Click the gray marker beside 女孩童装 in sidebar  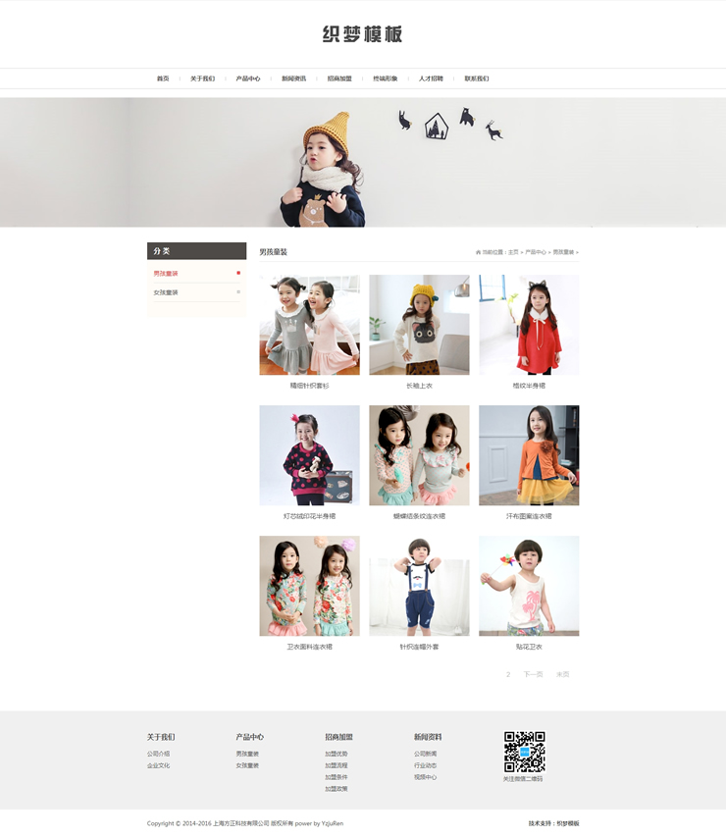point(238,291)
